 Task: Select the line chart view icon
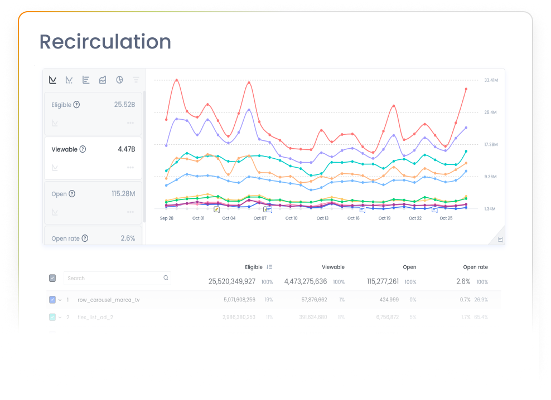point(52,80)
